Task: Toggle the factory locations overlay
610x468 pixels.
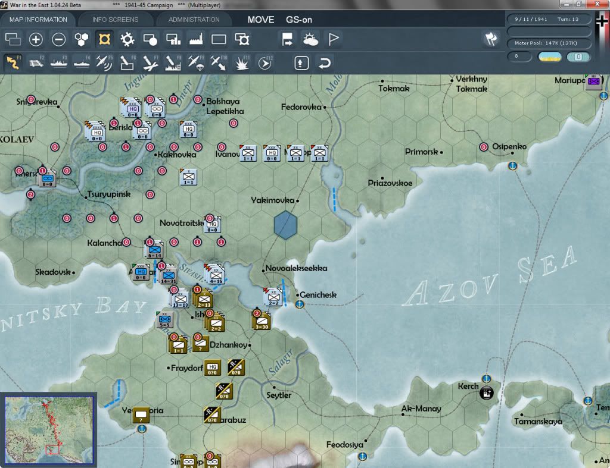Action: pos(196,39)
